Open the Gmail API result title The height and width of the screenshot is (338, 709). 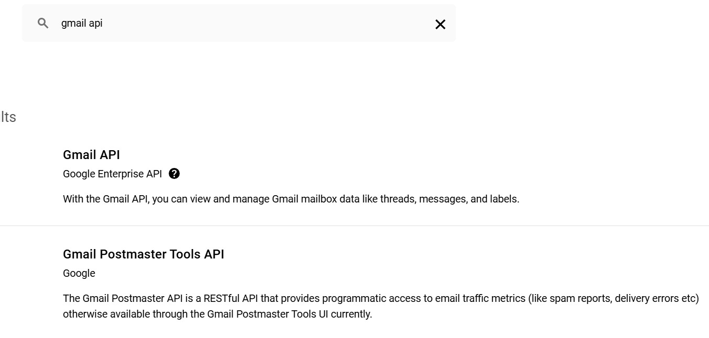(x=91, y=155)
